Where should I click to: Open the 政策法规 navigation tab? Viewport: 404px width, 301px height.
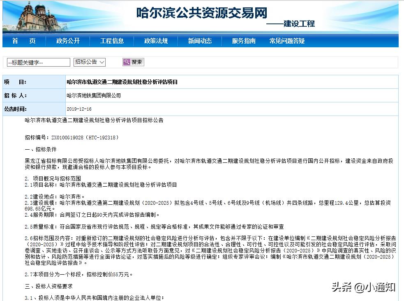point(156,41)
